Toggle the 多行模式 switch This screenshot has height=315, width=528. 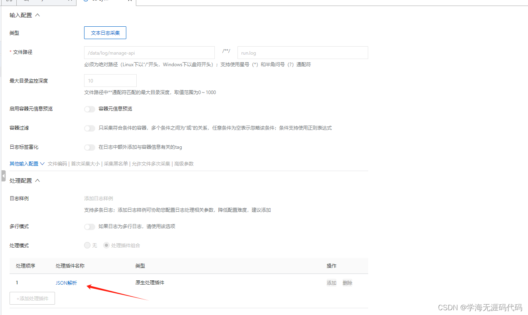(x=90, y=226)
